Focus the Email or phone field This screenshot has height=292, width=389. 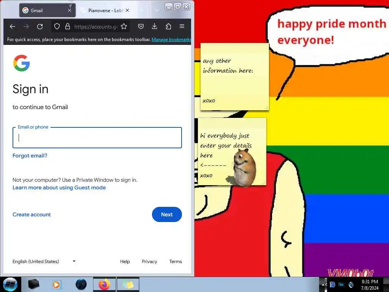pos(97,138)
